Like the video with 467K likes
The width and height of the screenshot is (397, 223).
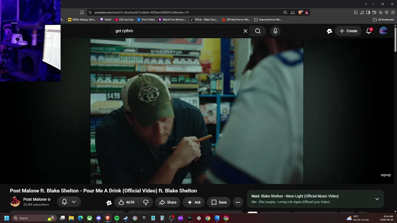(x=127, y=202)
